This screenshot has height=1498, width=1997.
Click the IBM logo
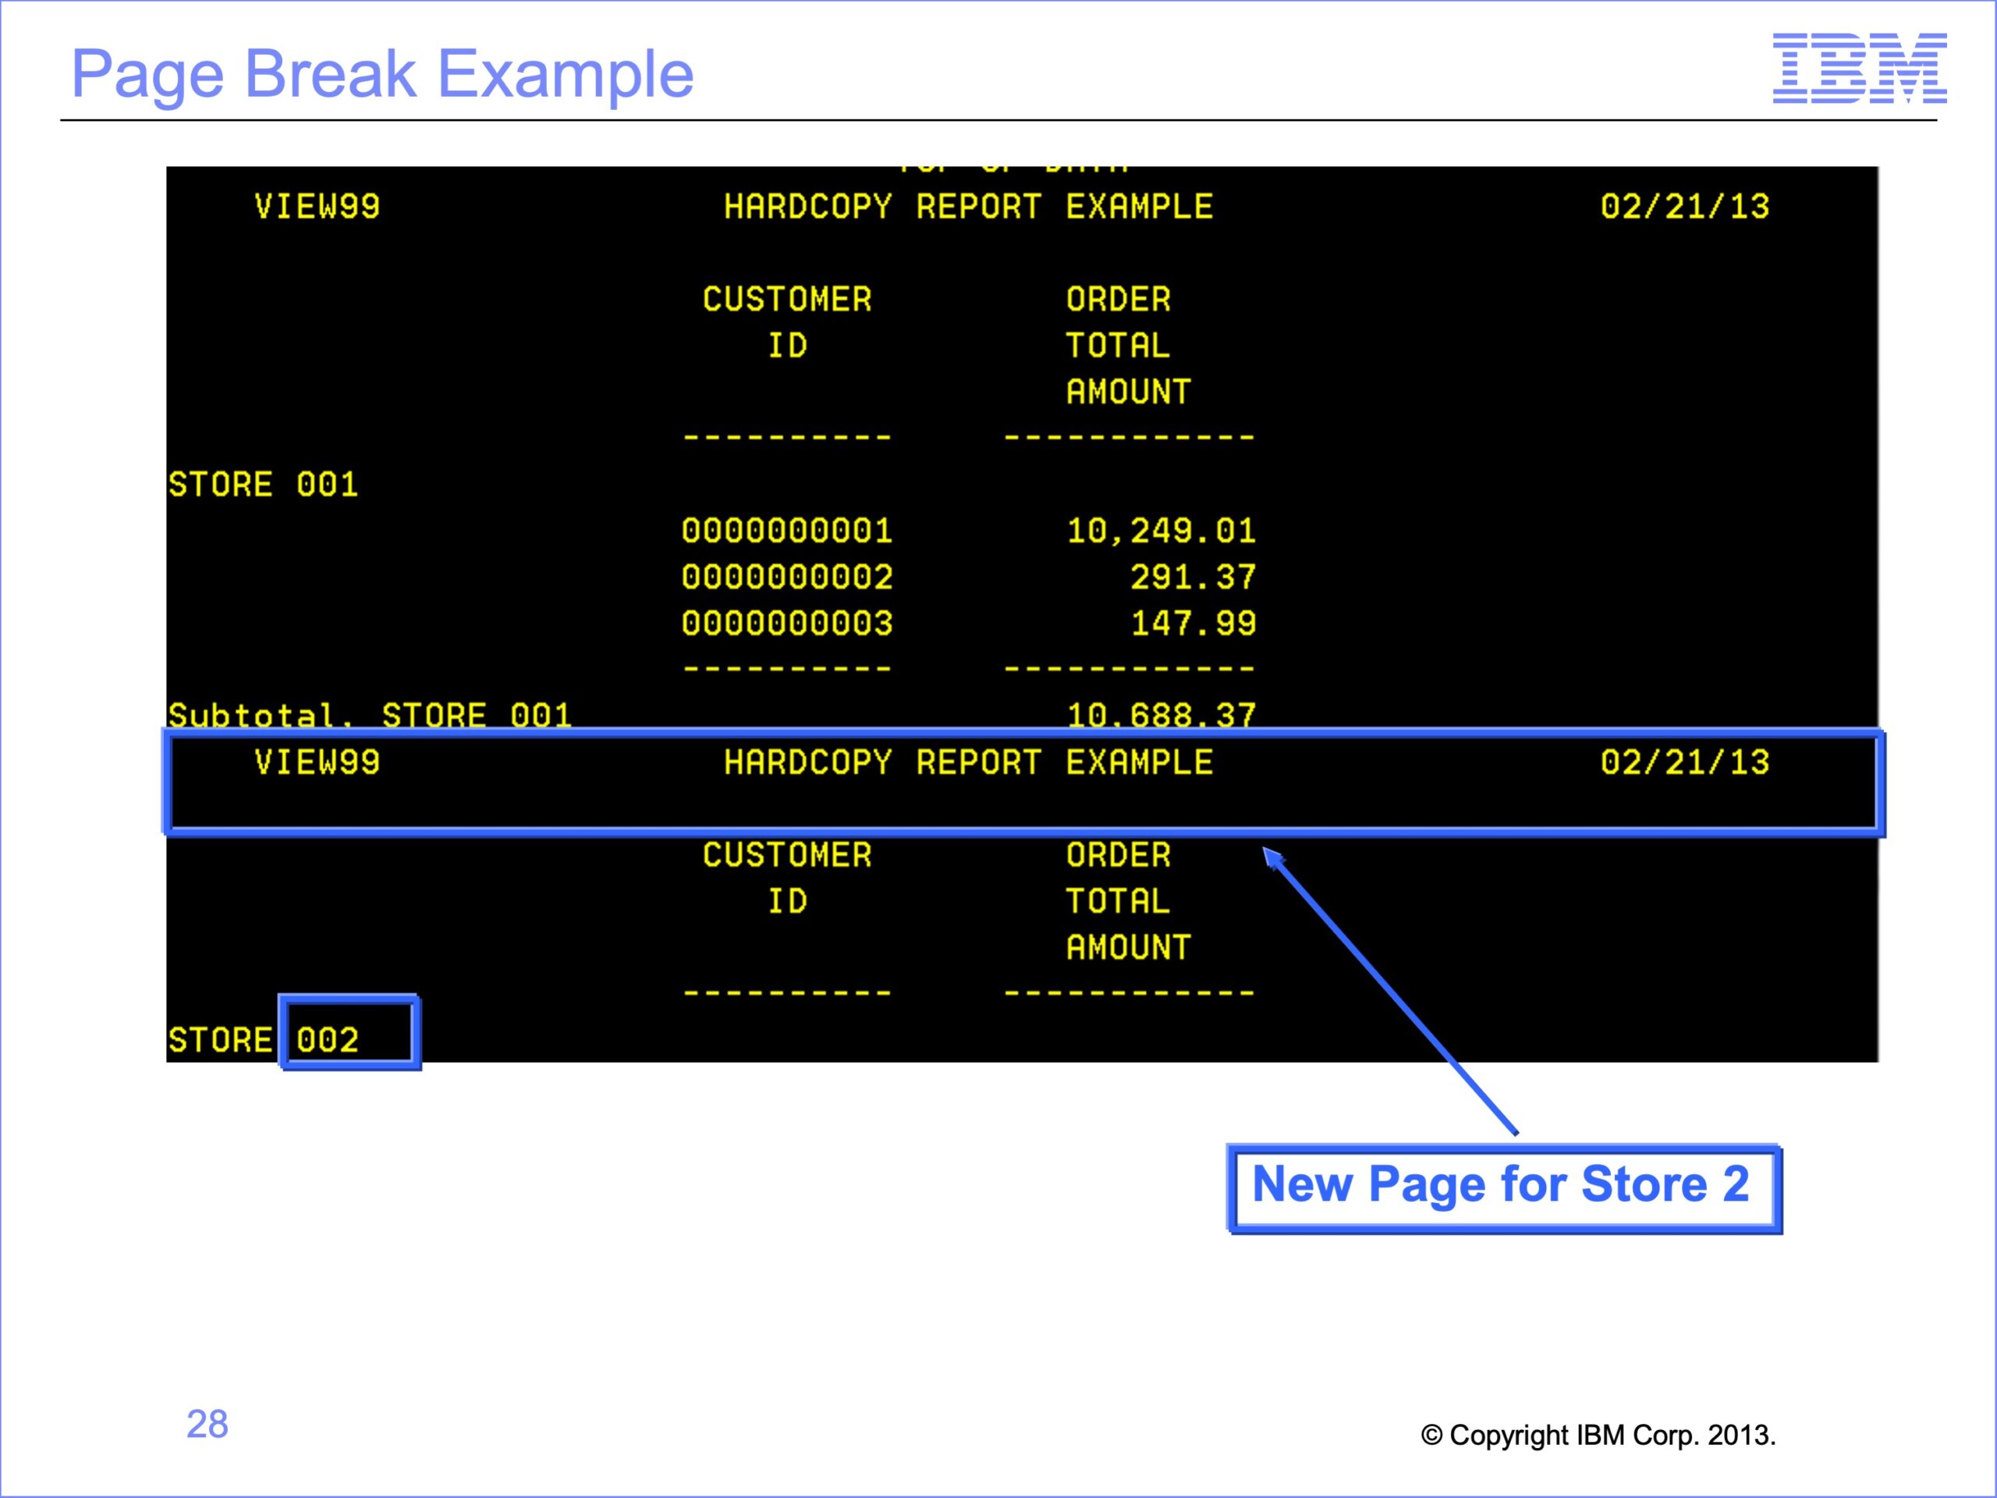[1859, 68]
